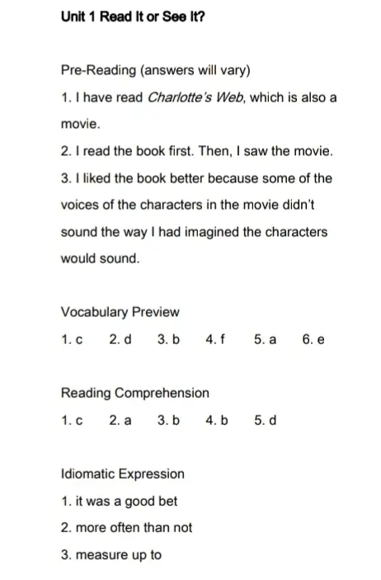
Task: Click the 'Reading Comprehension' heading
Action: click(x=135, y=393)
